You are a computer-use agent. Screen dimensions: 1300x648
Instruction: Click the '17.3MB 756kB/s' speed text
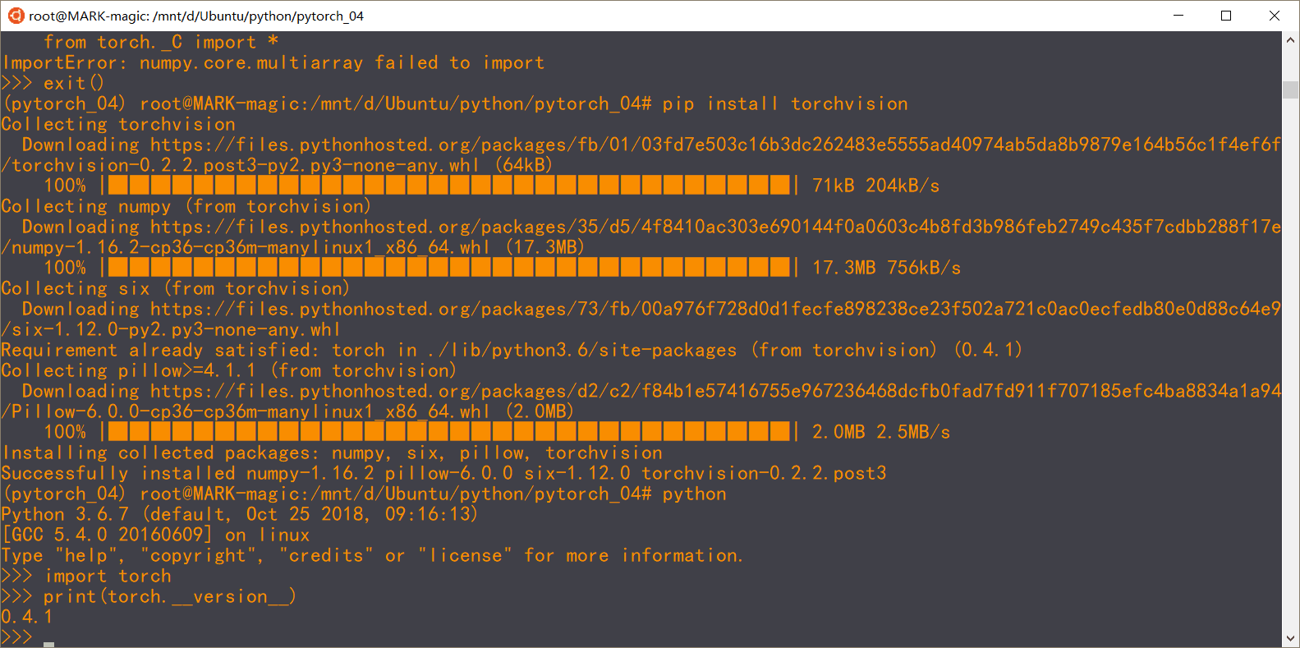(886, 268)
